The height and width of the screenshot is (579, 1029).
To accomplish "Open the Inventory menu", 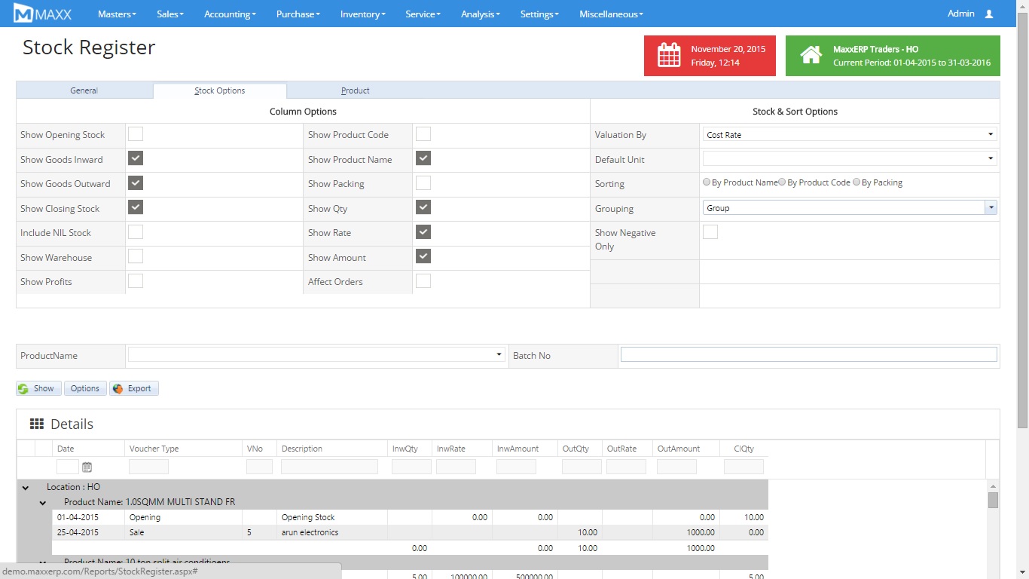I will coord(362,14).
